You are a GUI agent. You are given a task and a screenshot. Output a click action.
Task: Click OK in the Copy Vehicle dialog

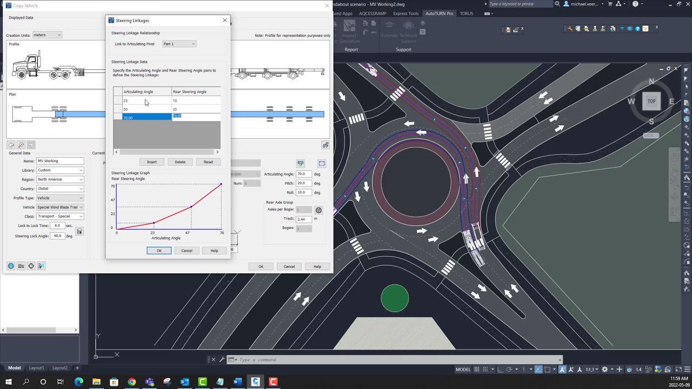coord(261,266)
